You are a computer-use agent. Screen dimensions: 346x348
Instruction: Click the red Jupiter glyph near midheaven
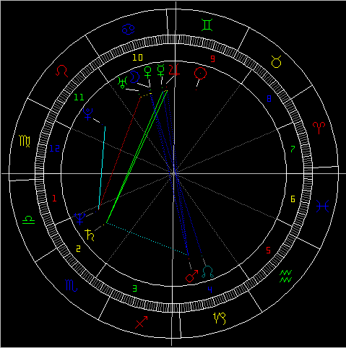tap(174, 69)
